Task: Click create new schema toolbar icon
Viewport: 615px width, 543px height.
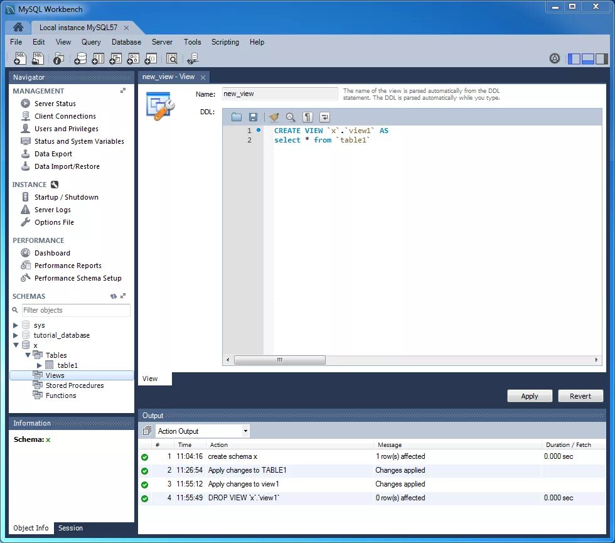Action: (80, 58)
